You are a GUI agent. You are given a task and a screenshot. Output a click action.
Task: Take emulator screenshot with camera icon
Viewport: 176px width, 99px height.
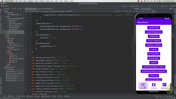153,11
